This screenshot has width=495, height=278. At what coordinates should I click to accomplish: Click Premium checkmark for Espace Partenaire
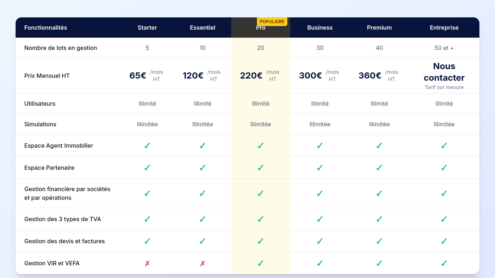379,168
